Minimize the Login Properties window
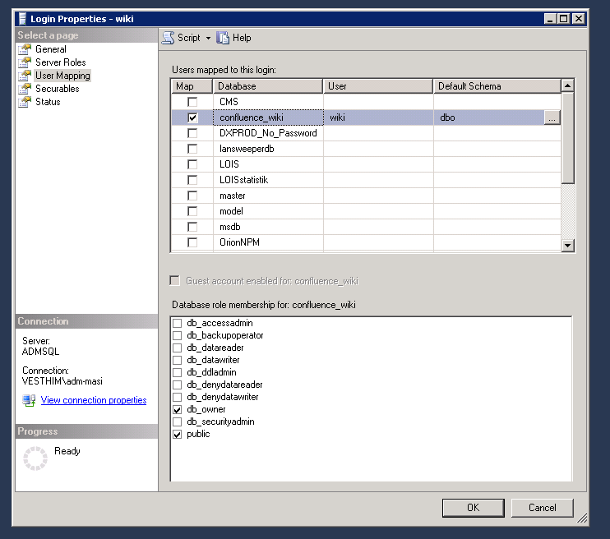Viewport: 610px width, 539px height. [550, 19]
